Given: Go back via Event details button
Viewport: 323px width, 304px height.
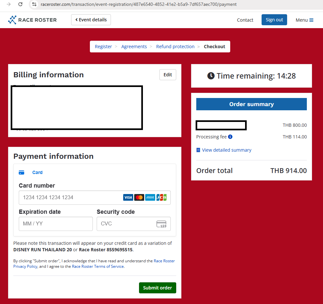Looking at the screenshot, I should click(x=91, y=20).
